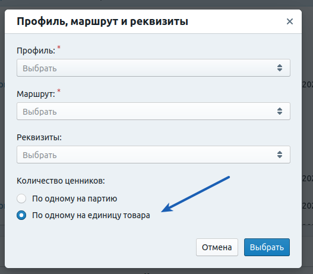Click the Маршрут field label
The width and height of the screenshot is (313, 274).
pos(36,94)
